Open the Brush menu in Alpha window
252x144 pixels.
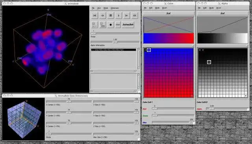tap(219, 8)
